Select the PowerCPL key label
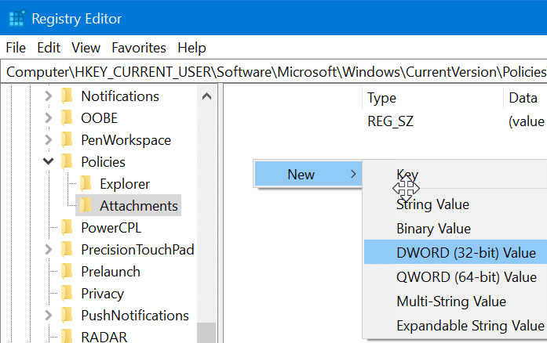 111,228
